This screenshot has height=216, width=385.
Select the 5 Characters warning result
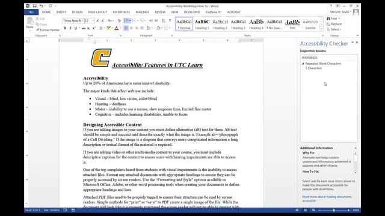[313, 68]
